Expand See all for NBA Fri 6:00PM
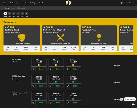The image size is (137, 108). 117,66
